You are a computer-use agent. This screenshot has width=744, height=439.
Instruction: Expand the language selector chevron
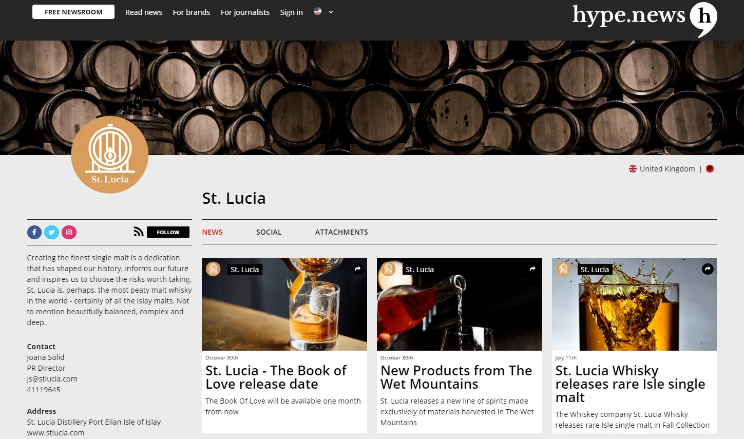331,12
